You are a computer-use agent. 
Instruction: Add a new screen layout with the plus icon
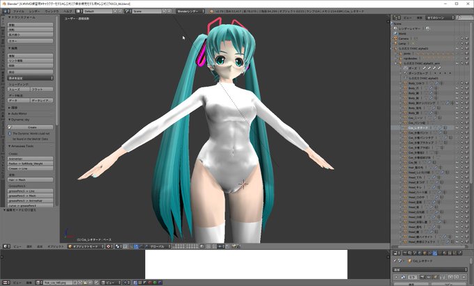pos(115,11)
